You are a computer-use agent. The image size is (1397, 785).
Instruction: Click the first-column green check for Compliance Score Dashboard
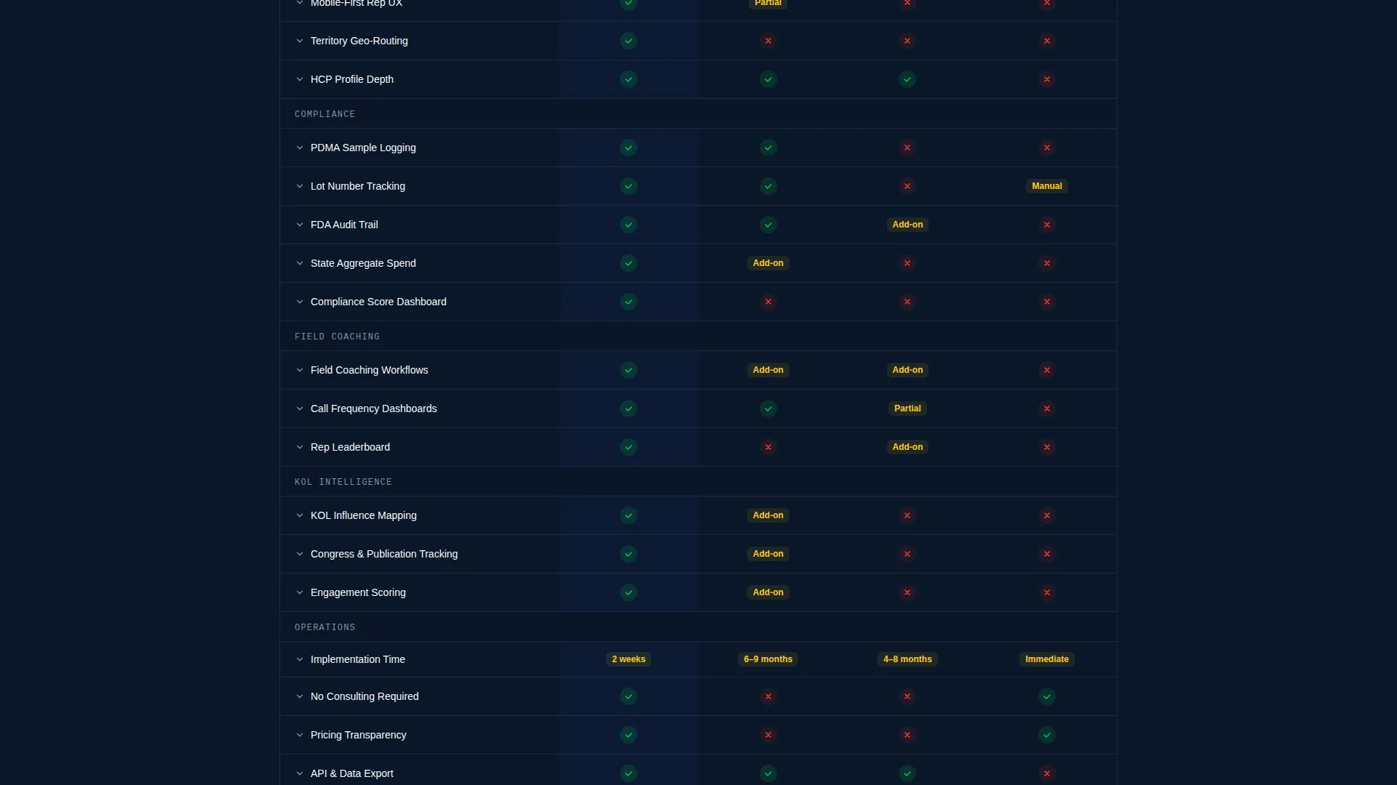coord(629,302)
